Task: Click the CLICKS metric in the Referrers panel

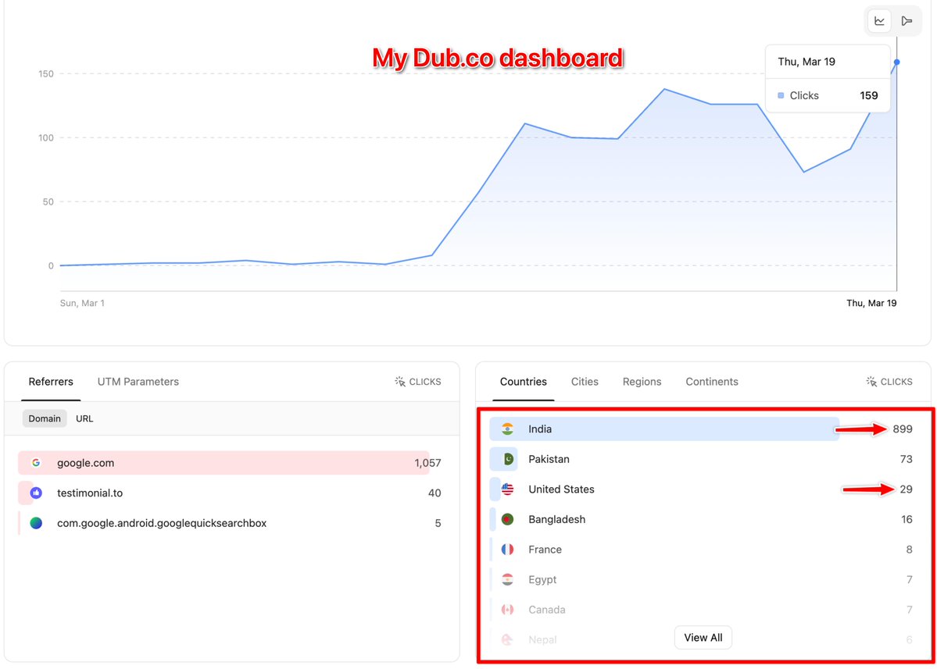Action: 418,382
